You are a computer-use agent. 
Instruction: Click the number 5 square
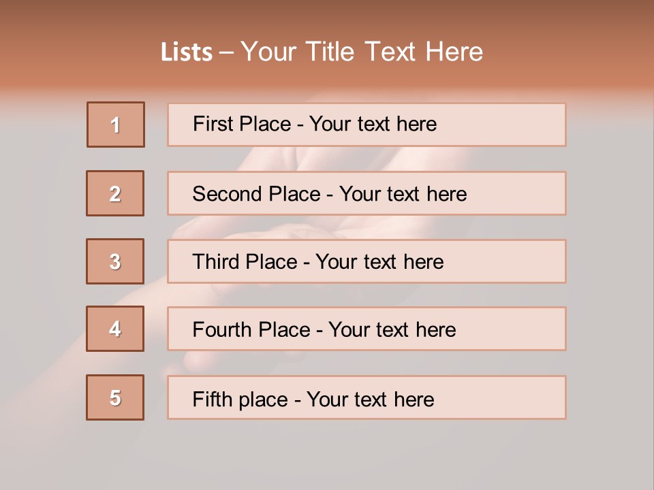(115, 397)
